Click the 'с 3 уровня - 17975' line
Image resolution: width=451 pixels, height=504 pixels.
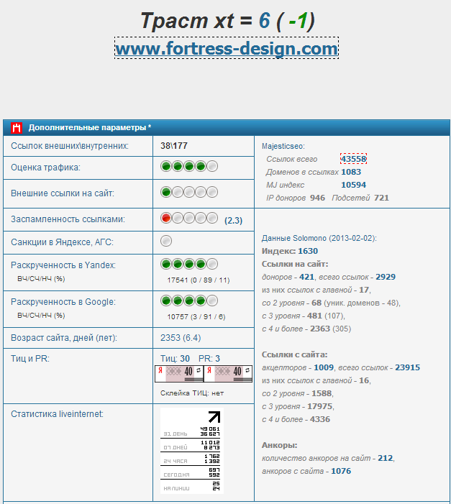tap(298, 406)
